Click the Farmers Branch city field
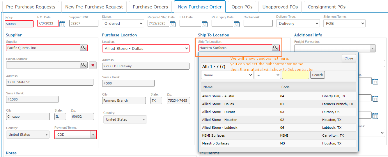 click(124, 100)
